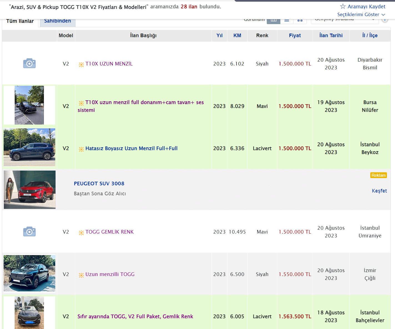Viewport: 395px width, 329px height.
Task: Select the Sahibinden tab
Action: click(x=57, y=21)
